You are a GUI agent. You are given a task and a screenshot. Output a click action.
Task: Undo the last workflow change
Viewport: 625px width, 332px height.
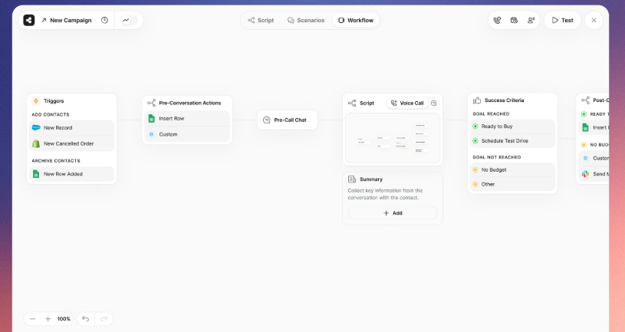pyautogui.click(x=85, y=319)
